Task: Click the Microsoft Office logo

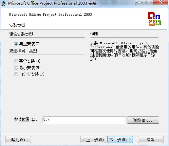Action: click(x=154, y=19)
